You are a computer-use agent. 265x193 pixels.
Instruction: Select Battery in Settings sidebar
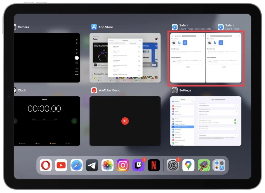[183, 143]
